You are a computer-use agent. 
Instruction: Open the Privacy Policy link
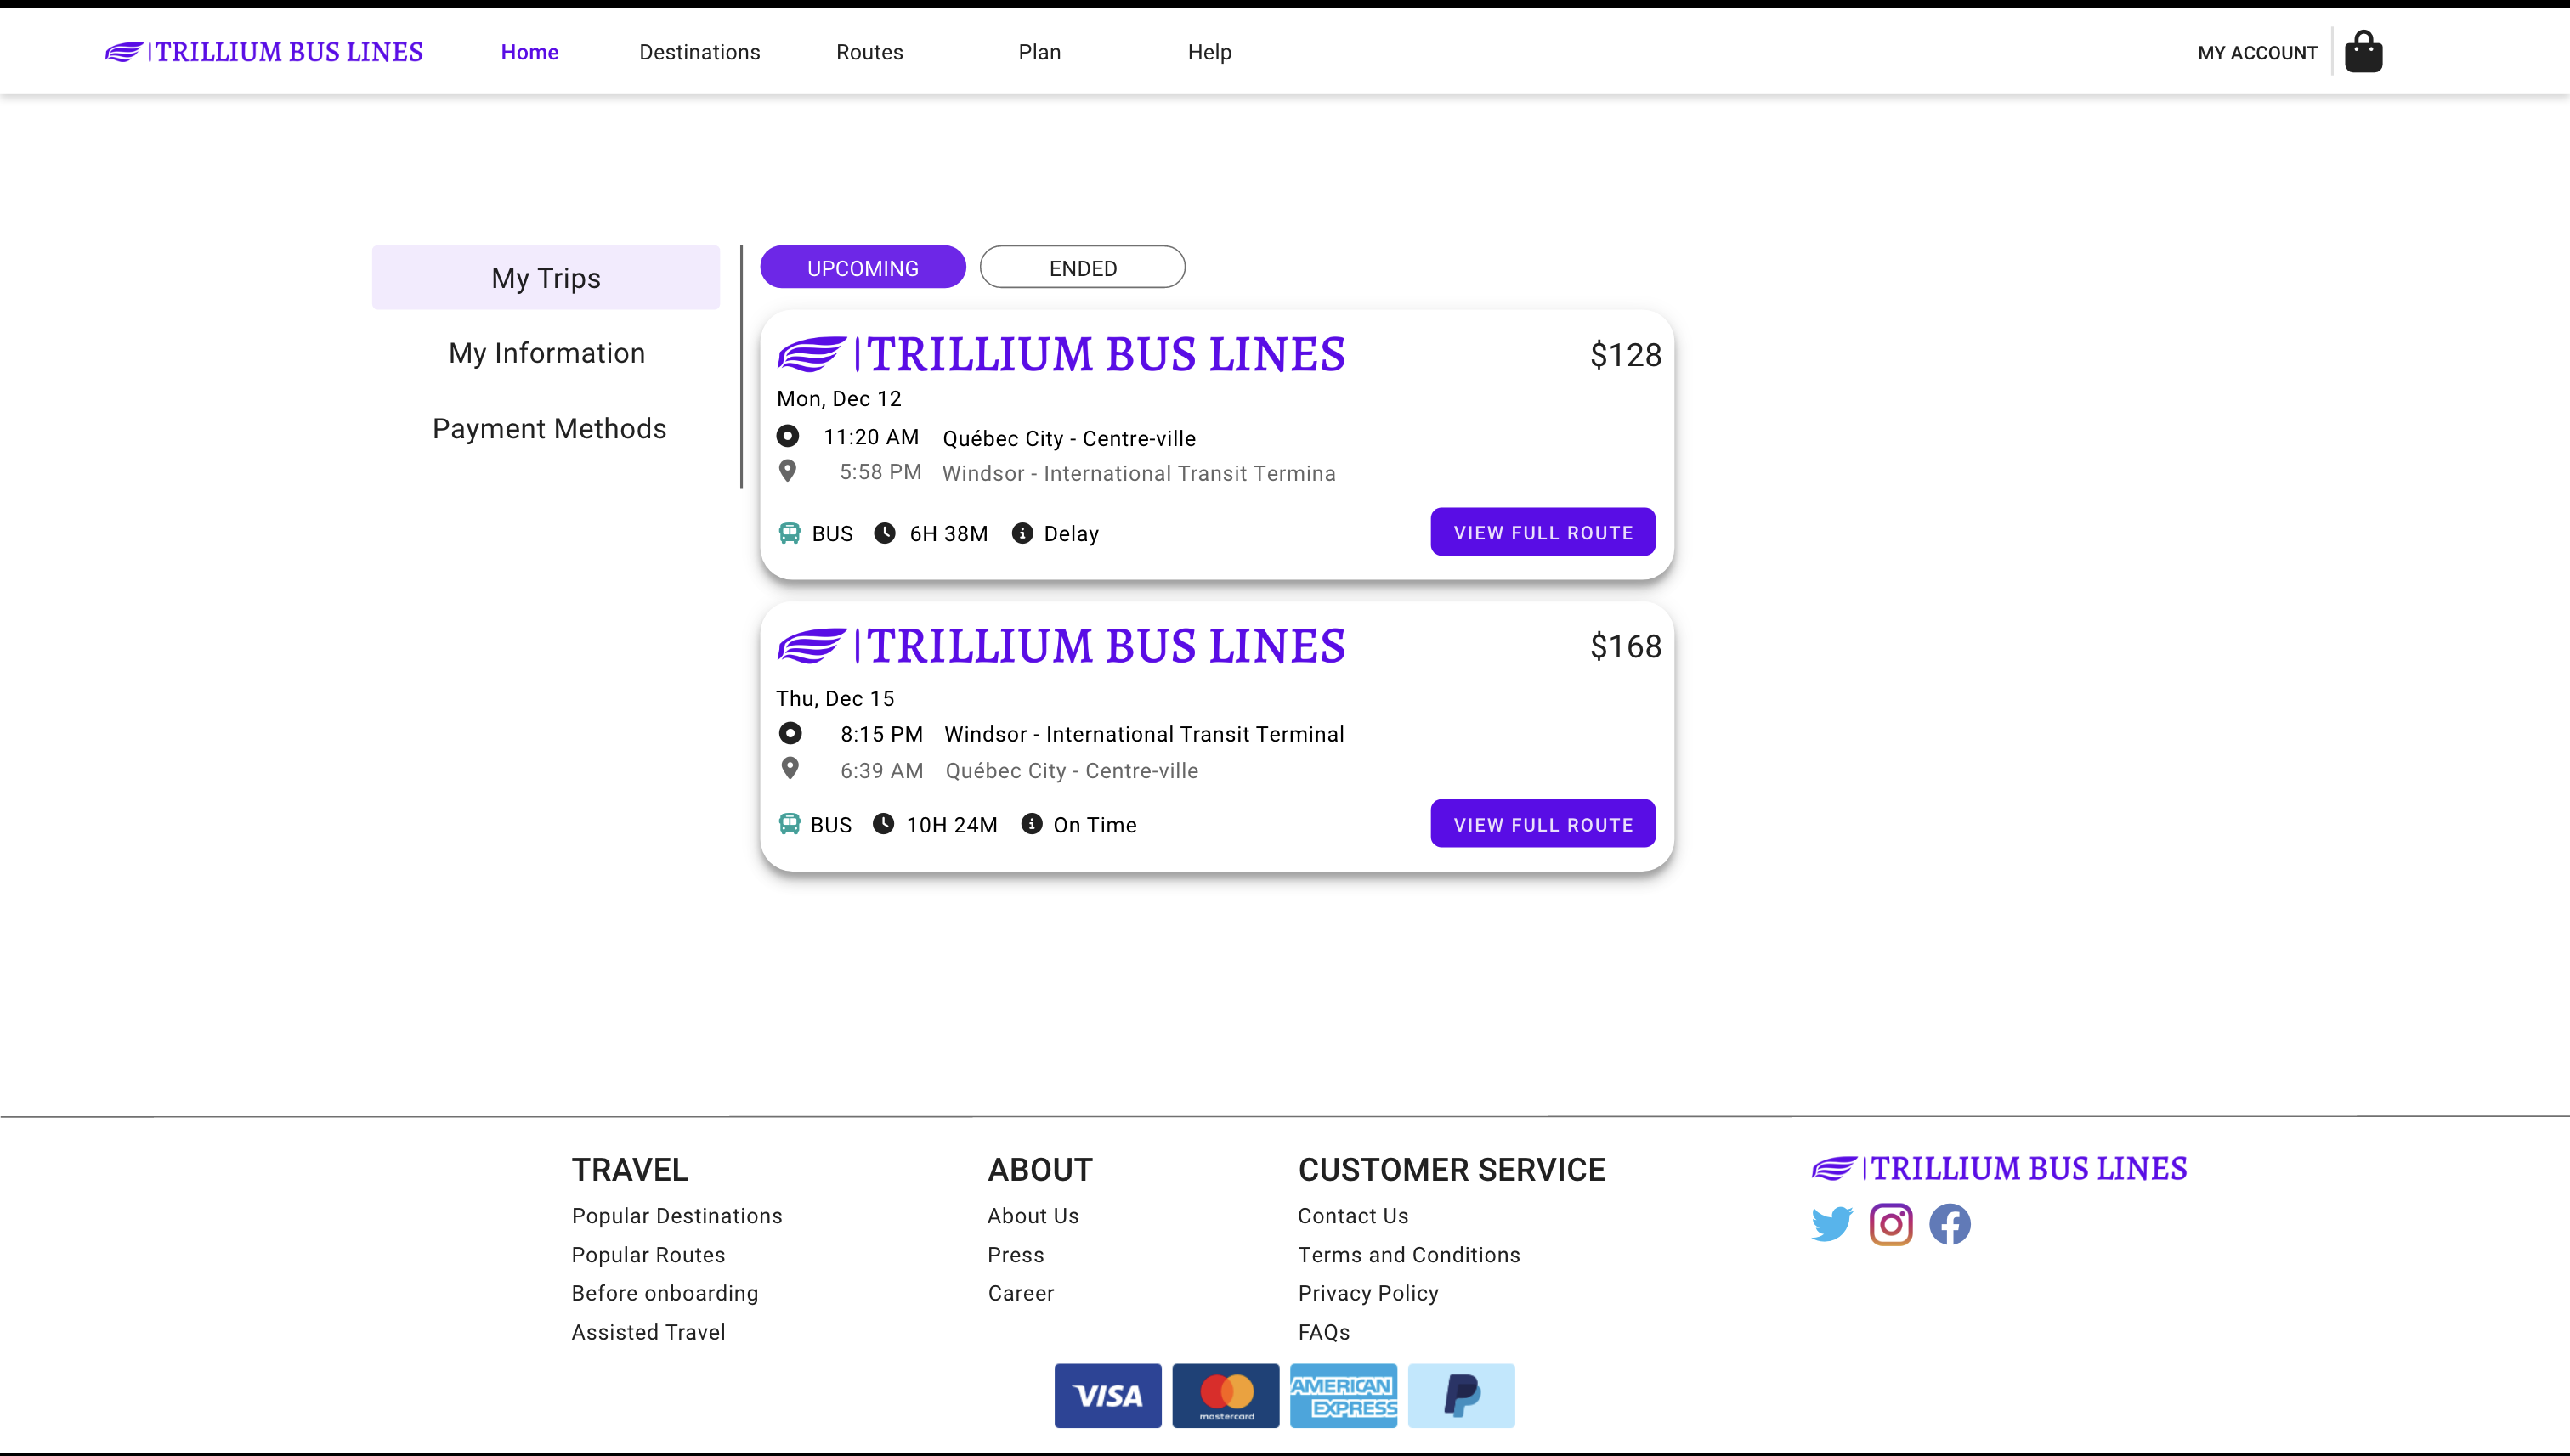coord(1367,1292)
